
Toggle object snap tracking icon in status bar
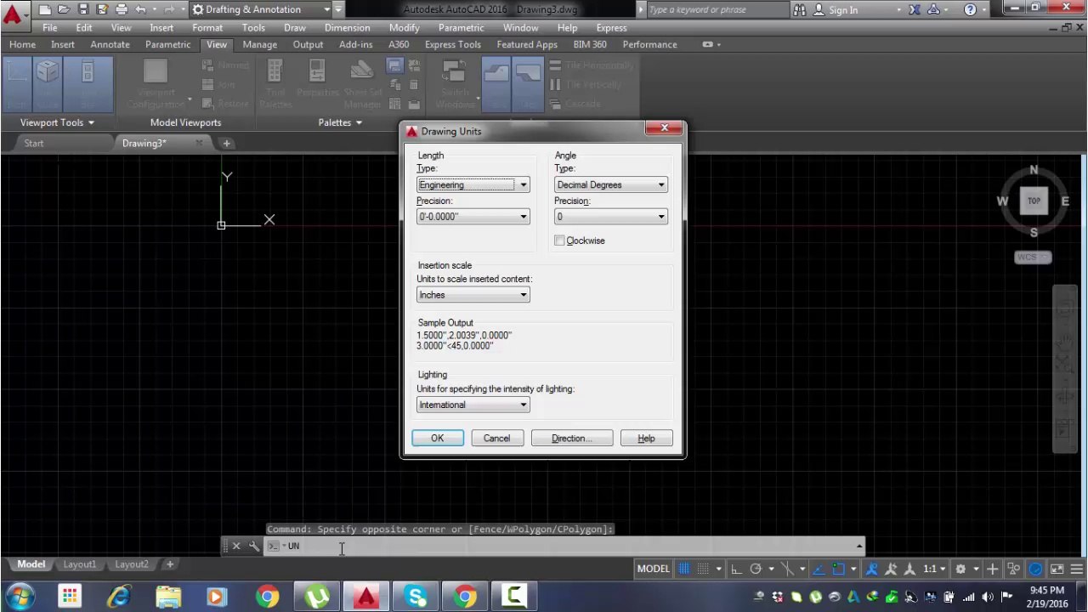click(819, 569)
